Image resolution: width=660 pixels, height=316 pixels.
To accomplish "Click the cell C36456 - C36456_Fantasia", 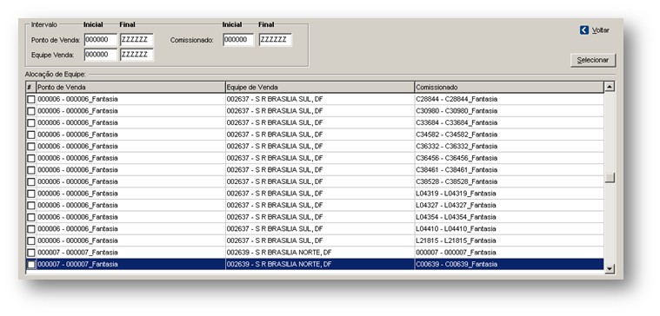I will 509,158.
